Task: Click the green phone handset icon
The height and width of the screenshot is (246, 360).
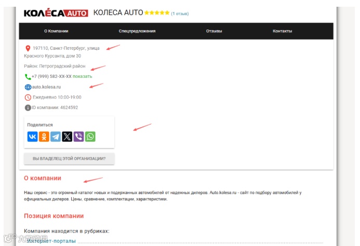Action: [28, 77]
